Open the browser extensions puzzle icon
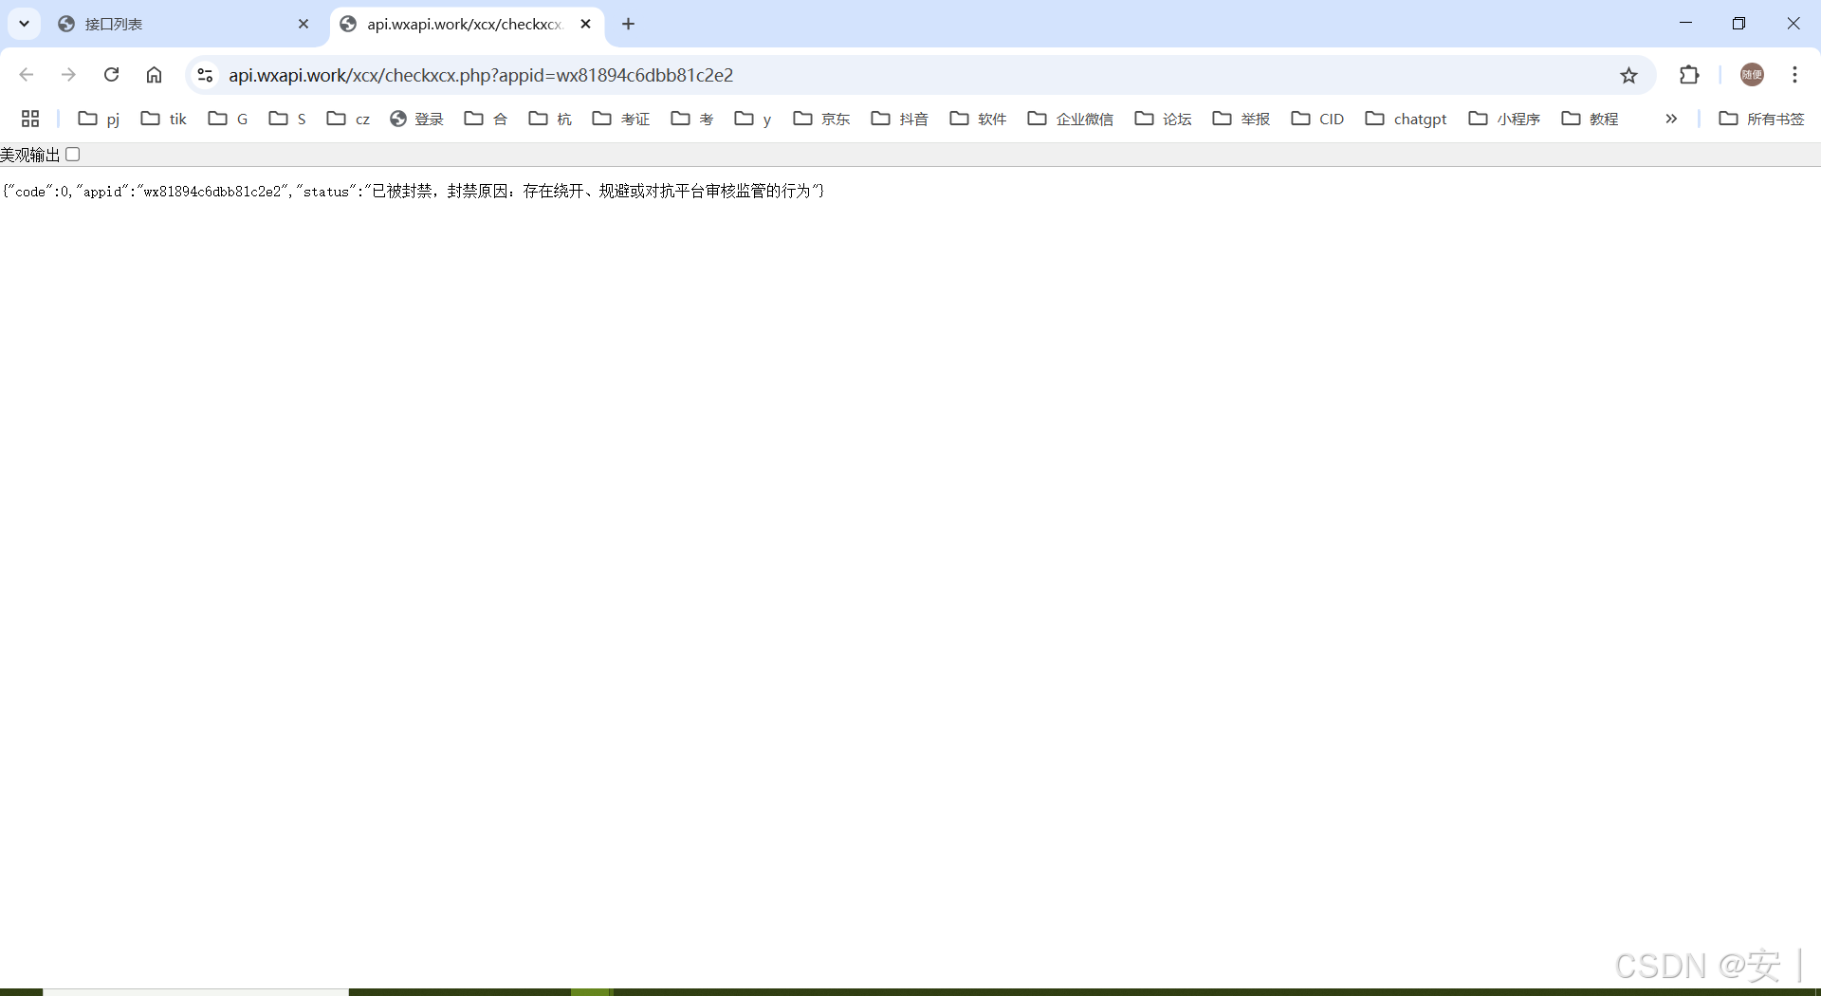The image size is (1821, 996). [x=1690, y=75]
